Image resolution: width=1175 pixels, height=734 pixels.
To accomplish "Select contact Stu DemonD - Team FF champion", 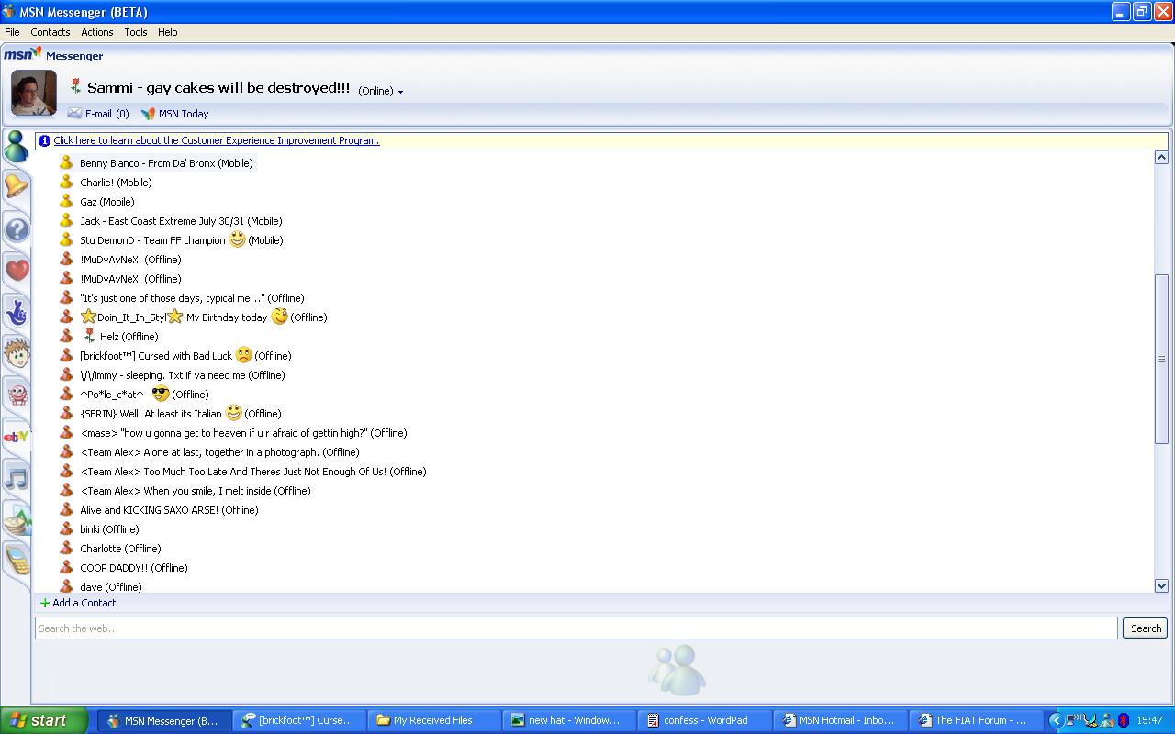I will point(181,240).
